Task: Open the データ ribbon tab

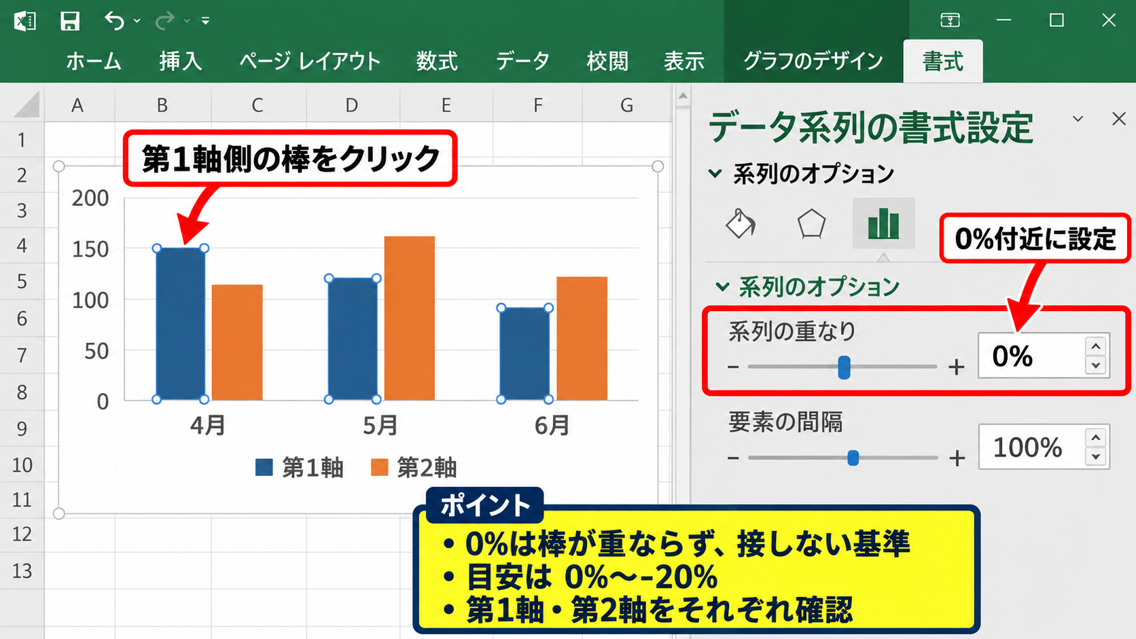Action: (522, 61)
